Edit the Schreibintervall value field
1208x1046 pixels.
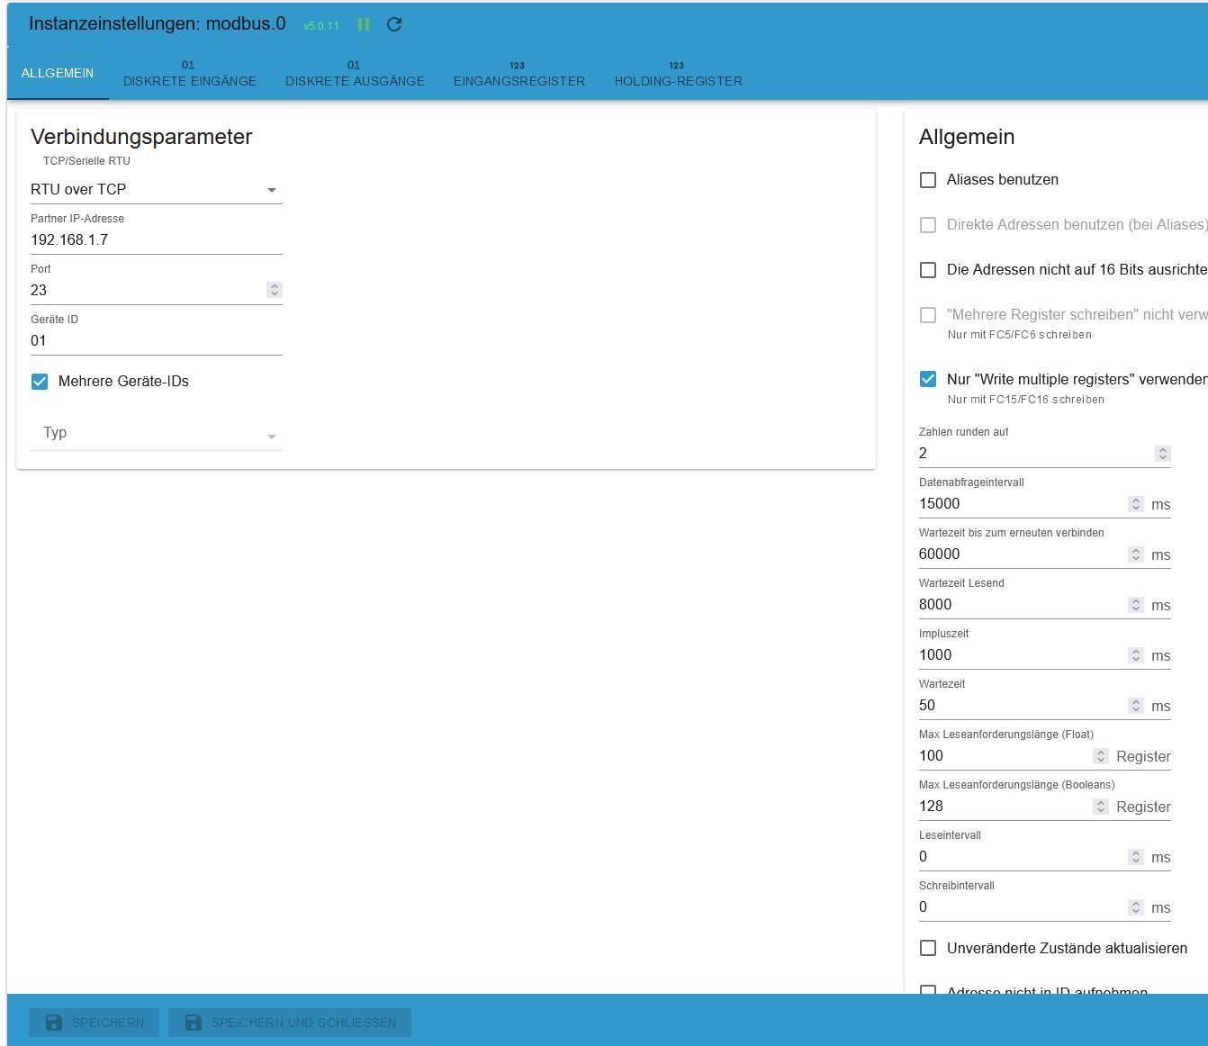1022,907
